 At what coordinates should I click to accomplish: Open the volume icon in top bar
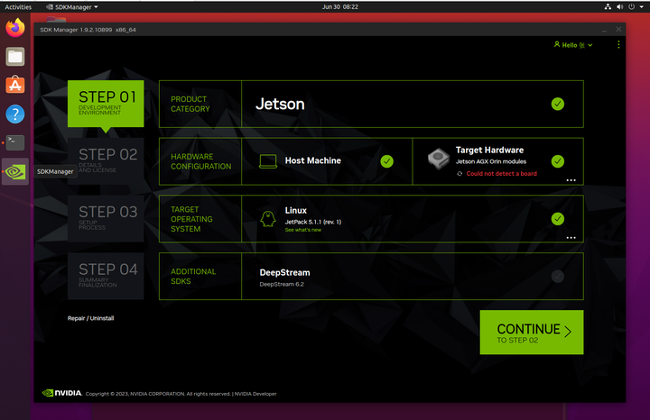coord(619,6)
